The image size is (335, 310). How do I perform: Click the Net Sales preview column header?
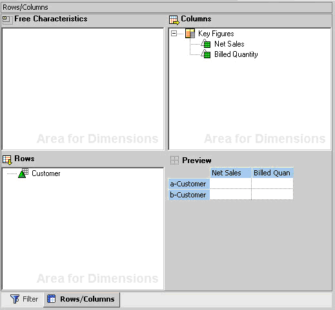(230, 173)
